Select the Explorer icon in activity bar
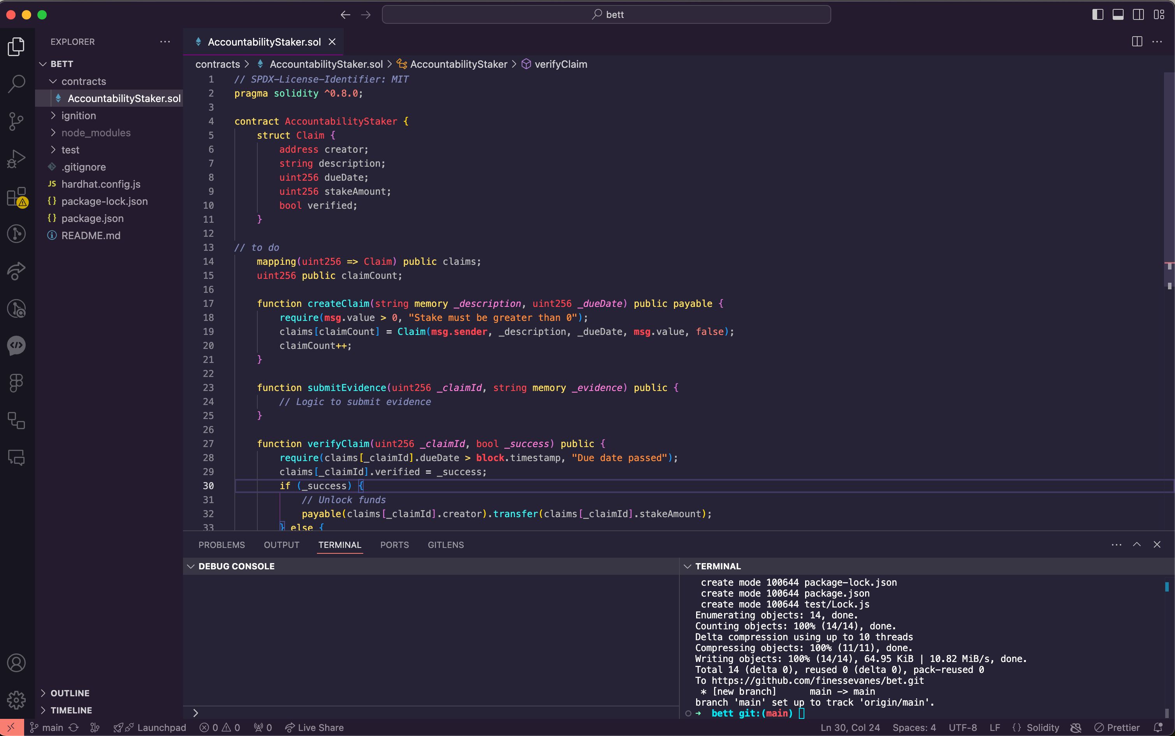The height and width of the screenshot is (736, 1175). (19, 47)
